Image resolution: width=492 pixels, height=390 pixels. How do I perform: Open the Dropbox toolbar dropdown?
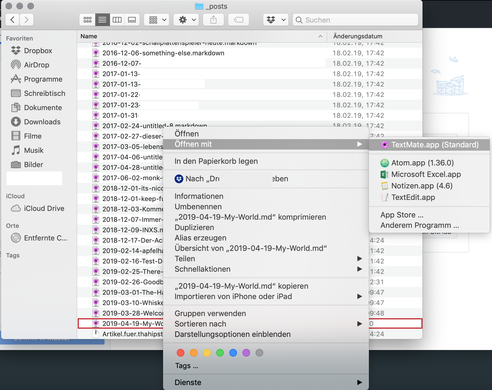coord(276,20)
